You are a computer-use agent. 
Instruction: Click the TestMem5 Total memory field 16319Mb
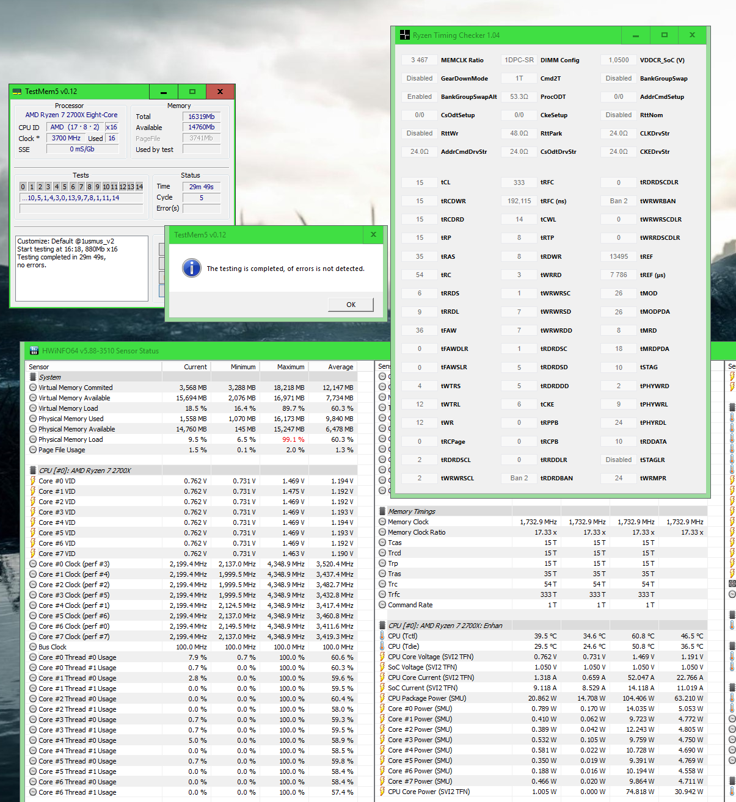point(202,117)
